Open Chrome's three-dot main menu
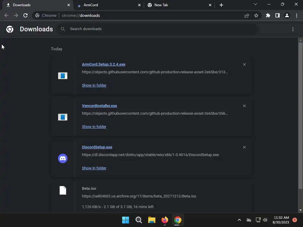The width and height of the screenshot is (303, 227). [x=296, y=15]
